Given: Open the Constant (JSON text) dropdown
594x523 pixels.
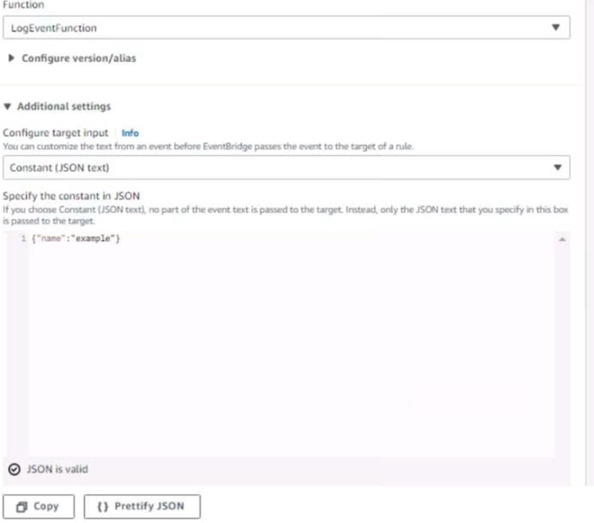Looking at the screenshot, I should [286, 167].
